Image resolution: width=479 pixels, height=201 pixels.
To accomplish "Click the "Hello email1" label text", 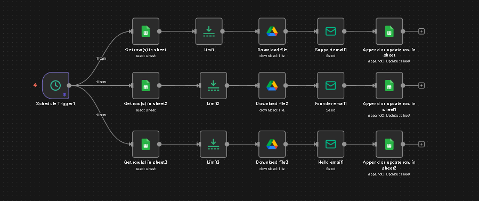I will pyautogui.click(x=330, y=162).
